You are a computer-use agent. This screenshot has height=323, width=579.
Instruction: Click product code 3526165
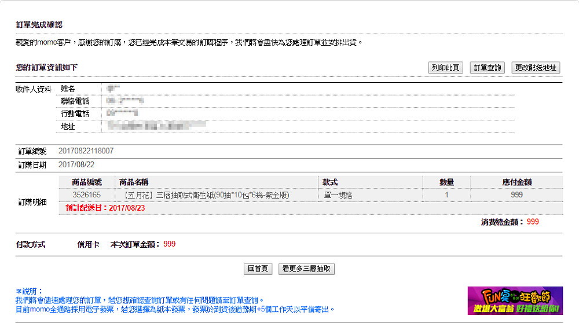[x=86, y=195]
